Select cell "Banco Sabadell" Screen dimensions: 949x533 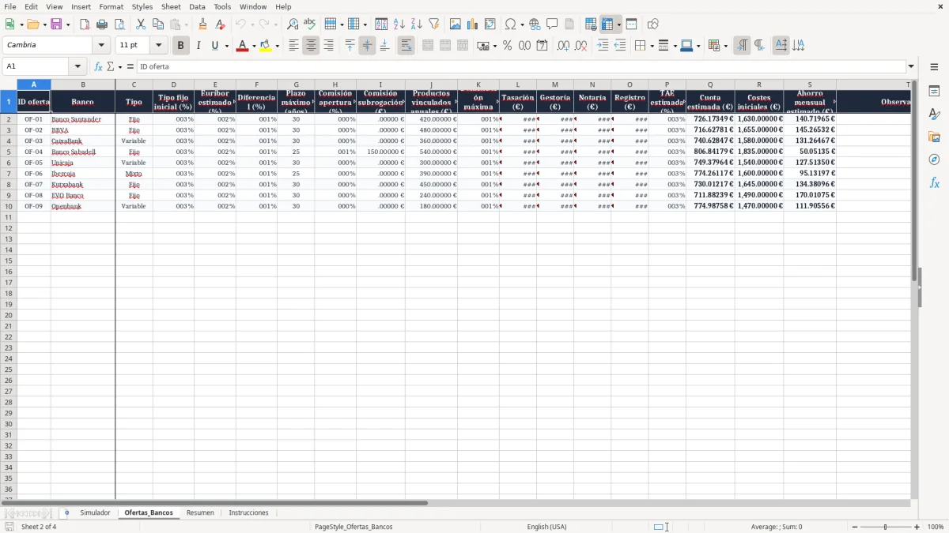click(83, 152)
